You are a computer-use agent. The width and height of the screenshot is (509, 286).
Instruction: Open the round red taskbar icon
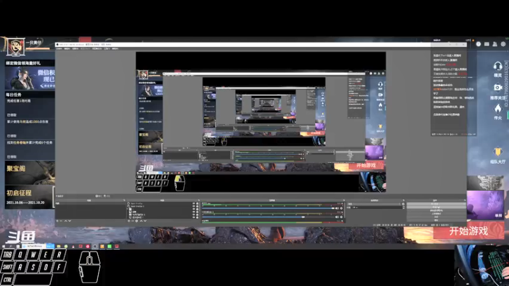[88, 247]
